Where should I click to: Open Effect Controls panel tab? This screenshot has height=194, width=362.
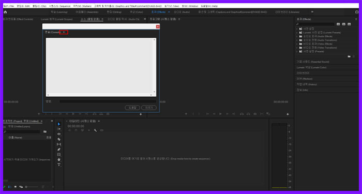point(18,19)
